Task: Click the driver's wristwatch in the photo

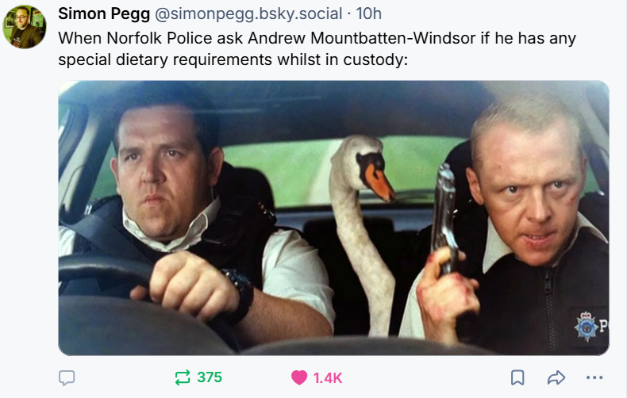Action: click(x=240, y=293)
